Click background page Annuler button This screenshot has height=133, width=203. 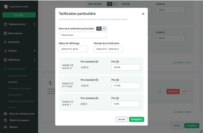click(177, 126)
